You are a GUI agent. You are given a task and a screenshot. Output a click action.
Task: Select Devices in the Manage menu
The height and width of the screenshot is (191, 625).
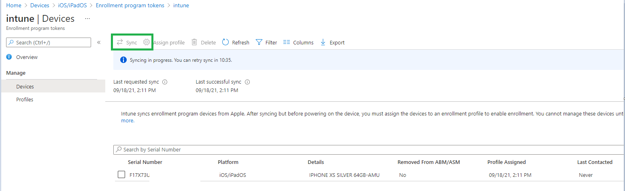pos(53,87)
